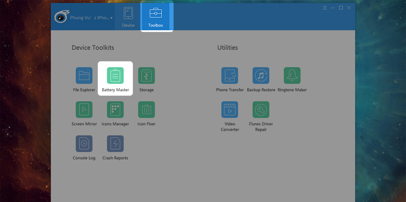Launch the Icon Fixer tool

[x=146, y=110]
